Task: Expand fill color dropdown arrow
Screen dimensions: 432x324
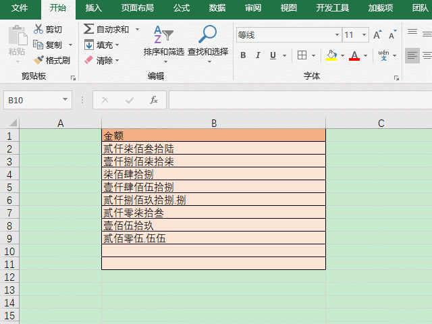Action: point(342,55)
